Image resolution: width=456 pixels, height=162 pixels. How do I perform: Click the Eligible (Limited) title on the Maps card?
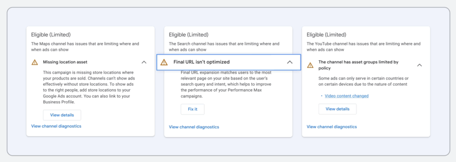(51, 35)
